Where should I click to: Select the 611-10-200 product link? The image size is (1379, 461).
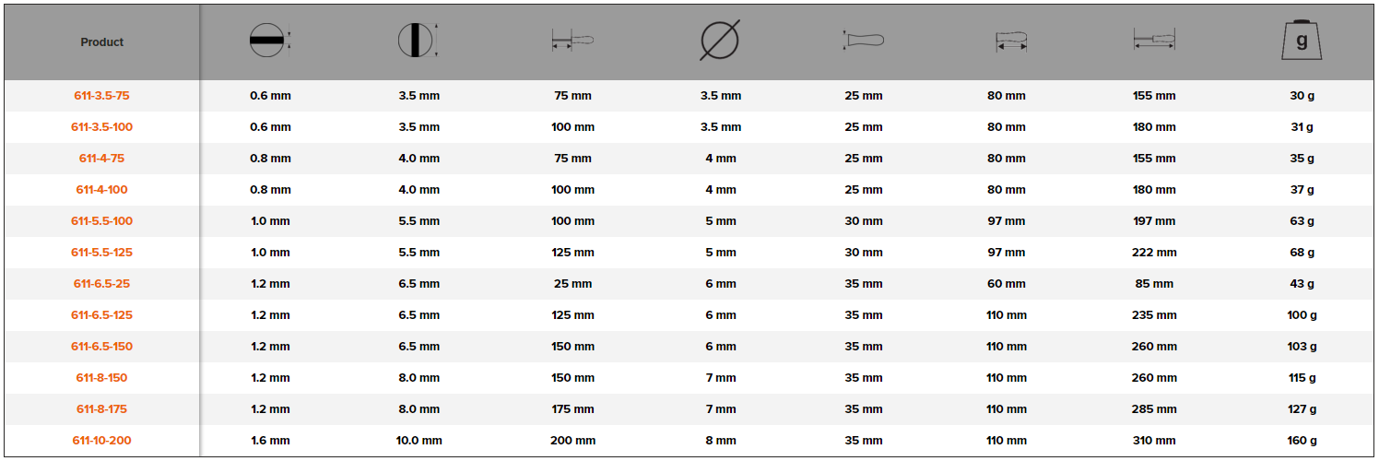click(101, 441)
